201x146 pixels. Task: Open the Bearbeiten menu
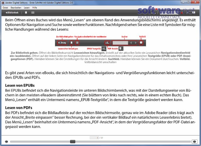tap(16, 8)
